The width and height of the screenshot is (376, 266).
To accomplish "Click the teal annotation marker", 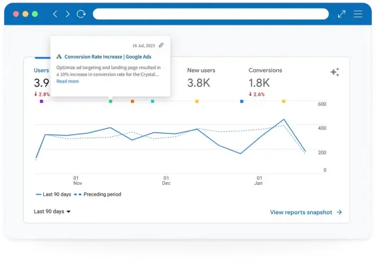I will (x=152, y=101).
